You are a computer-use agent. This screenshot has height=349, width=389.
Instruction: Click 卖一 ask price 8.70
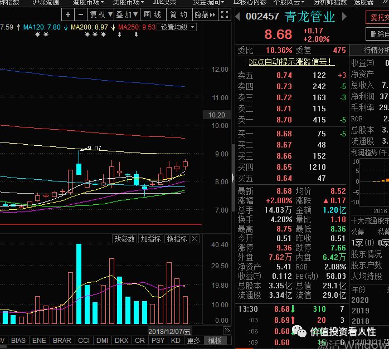click(x=284, y=120)
